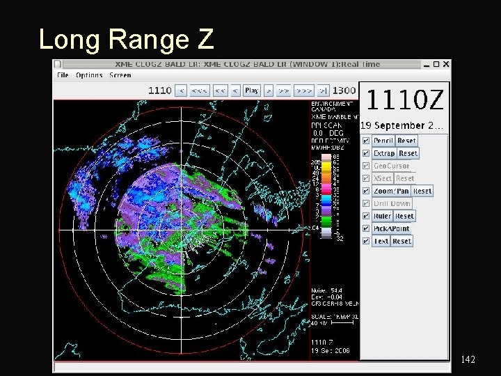Screen dimensions: 501x376
Task: Click the radar center crosshair point
Action: (182, 230)
